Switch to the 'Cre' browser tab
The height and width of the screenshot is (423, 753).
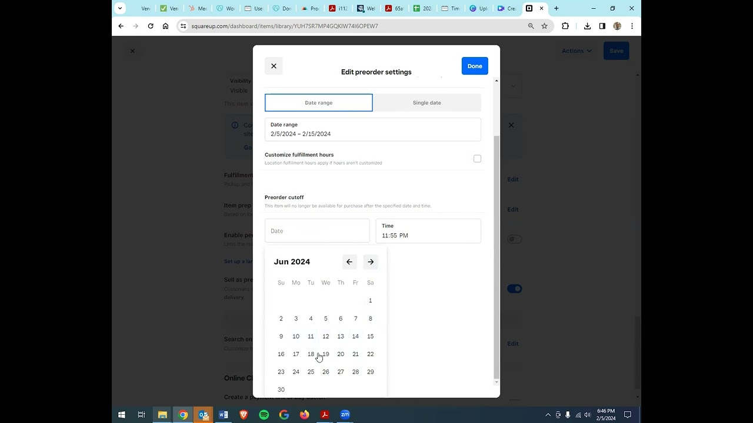pos(507,8)
